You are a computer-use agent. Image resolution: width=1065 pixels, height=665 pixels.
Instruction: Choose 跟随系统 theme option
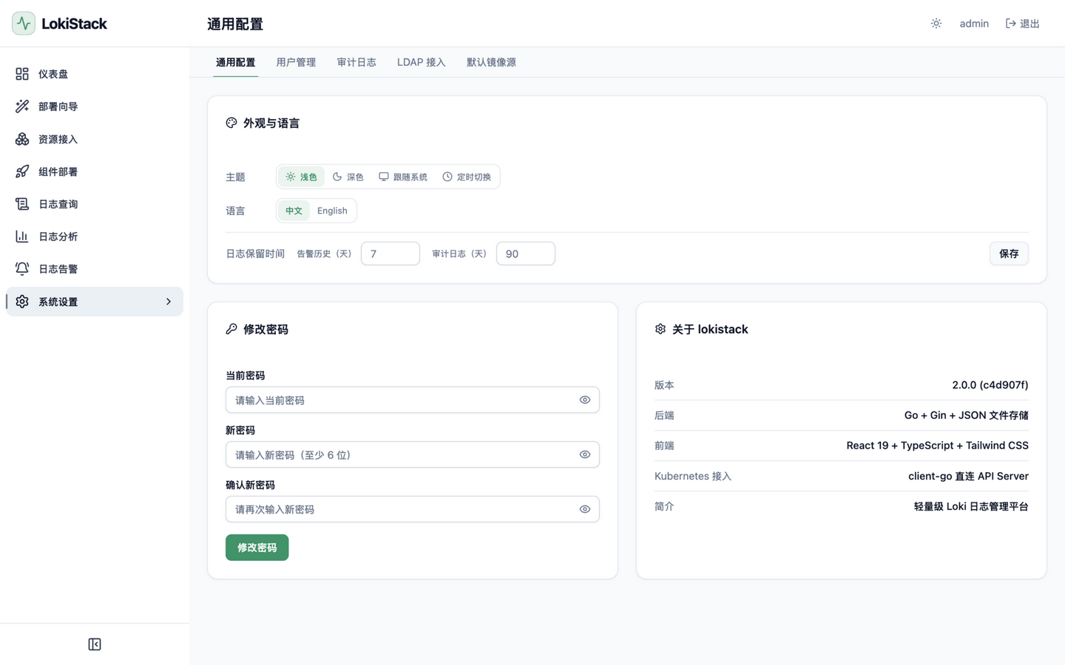[x=403, y=177]
